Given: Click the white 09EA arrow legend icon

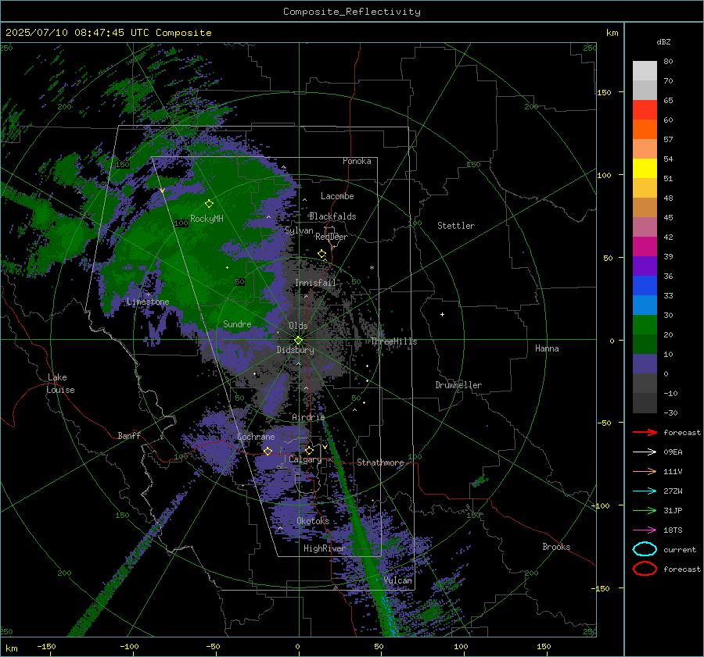Looking at the screenshot, I should [x=645, y=452].
